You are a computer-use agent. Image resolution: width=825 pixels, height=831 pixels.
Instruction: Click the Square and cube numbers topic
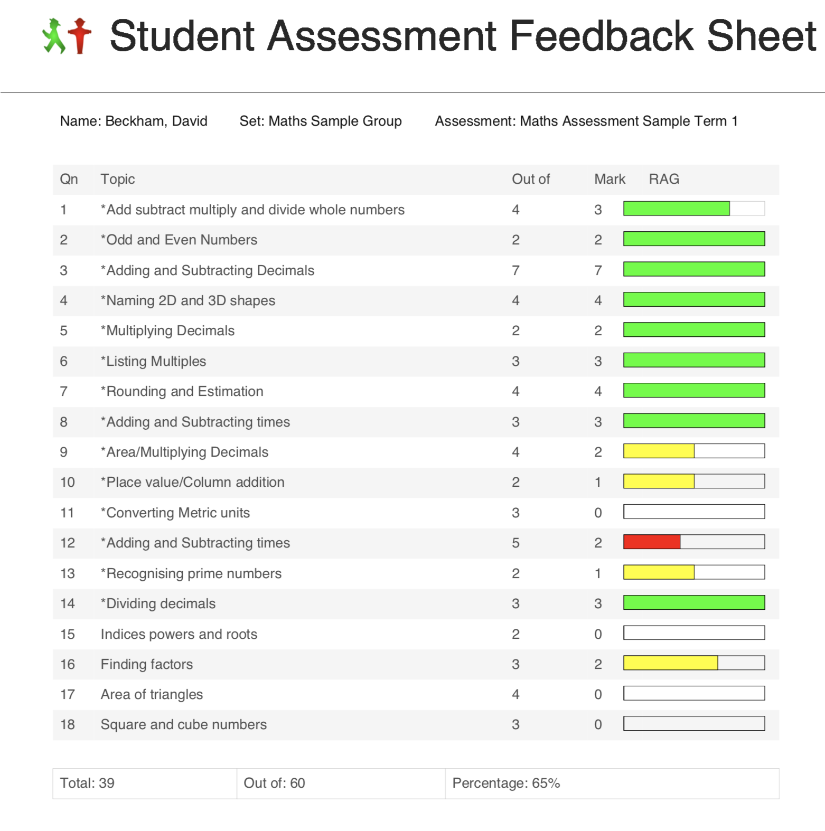[x=183, y=724]
